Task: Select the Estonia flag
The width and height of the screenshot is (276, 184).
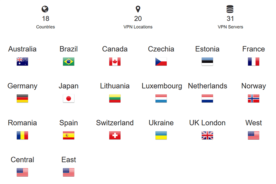Action: click(207, 62)
